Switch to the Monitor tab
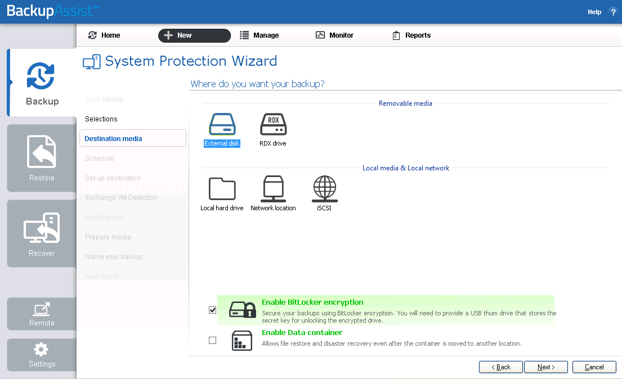This screenshot has width=622, height=380. (334, 35)
